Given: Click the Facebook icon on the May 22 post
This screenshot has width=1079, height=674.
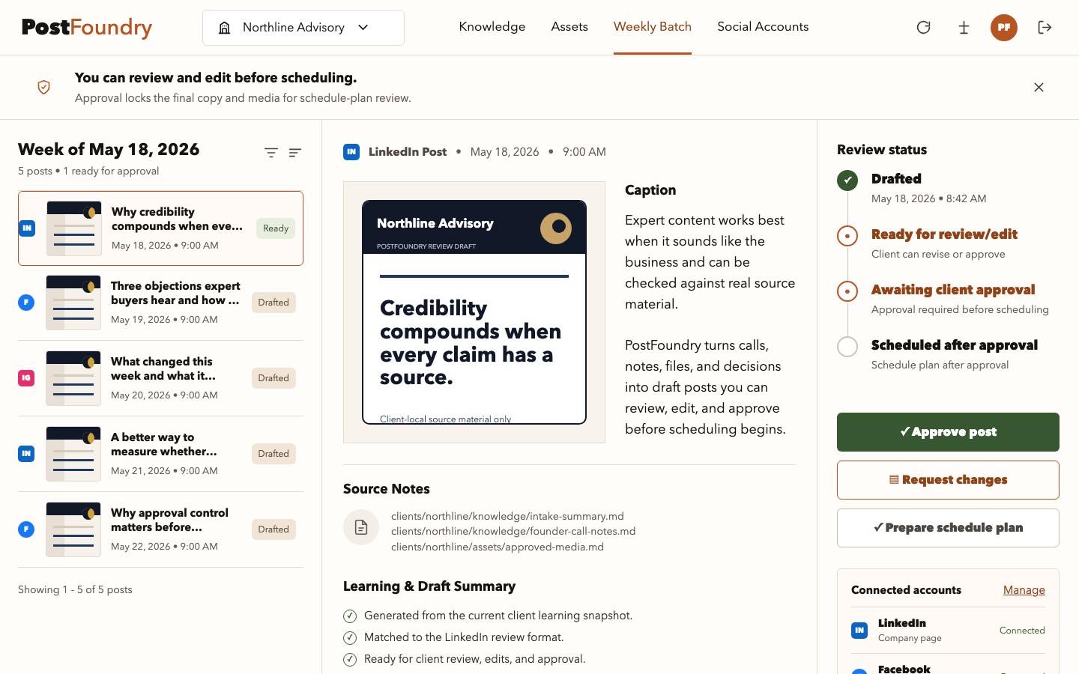Looking at the screenshot, I should (26, 529).
